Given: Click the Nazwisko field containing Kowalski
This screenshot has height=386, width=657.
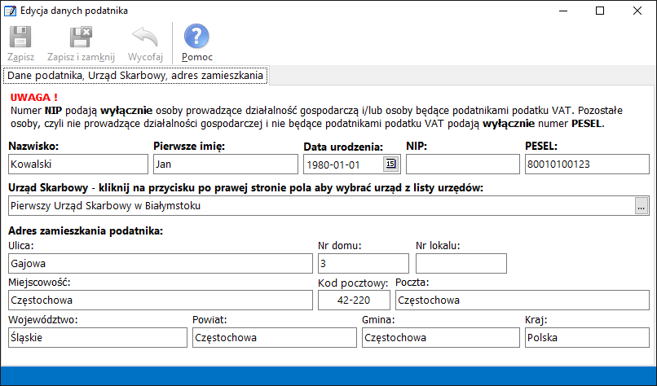Looking at the screenshot, I should [77, 164].
